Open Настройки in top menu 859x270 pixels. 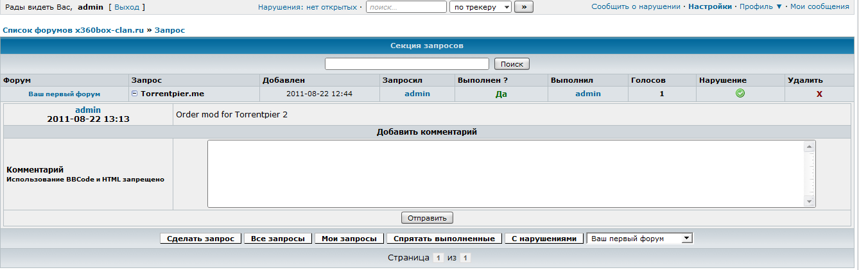pyautogui.click(x=709, y=6)
